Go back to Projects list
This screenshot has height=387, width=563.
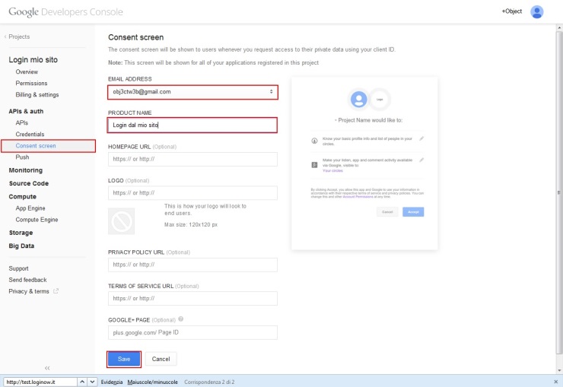(17, 36)
